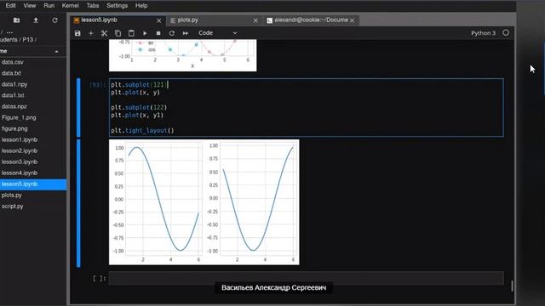Open the Help menu
Screen dimensions: 545x306
tap(141, 6)
